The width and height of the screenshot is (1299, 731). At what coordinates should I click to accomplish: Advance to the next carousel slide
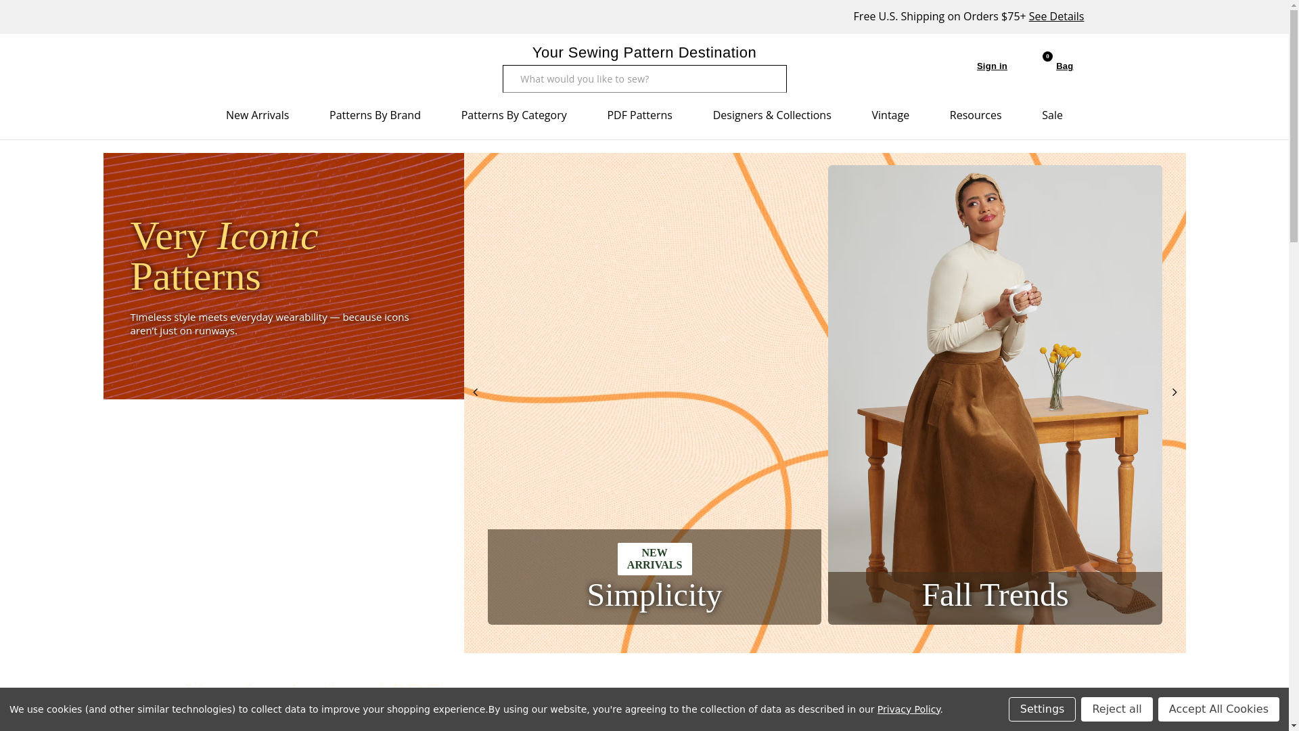(x=1175, y=393)
